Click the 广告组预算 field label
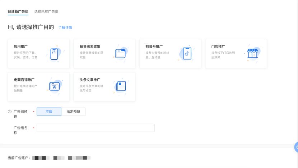This screenshot has height=168, width=298. (20, 114)
